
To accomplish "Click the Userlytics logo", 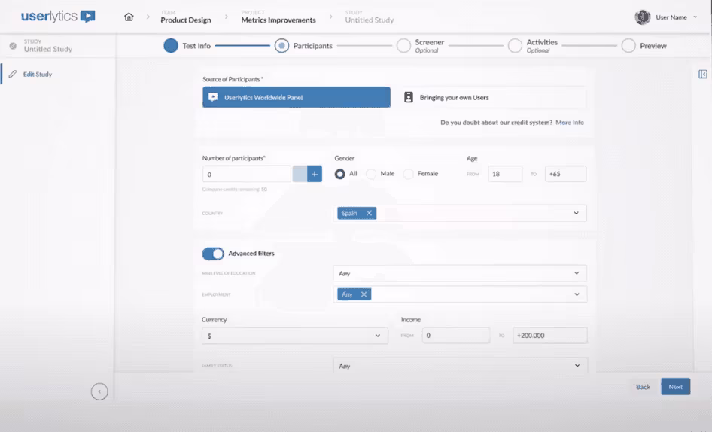I will (58, 17).
